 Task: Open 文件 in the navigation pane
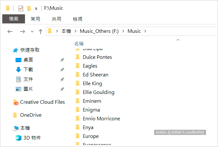click(28, 79)
